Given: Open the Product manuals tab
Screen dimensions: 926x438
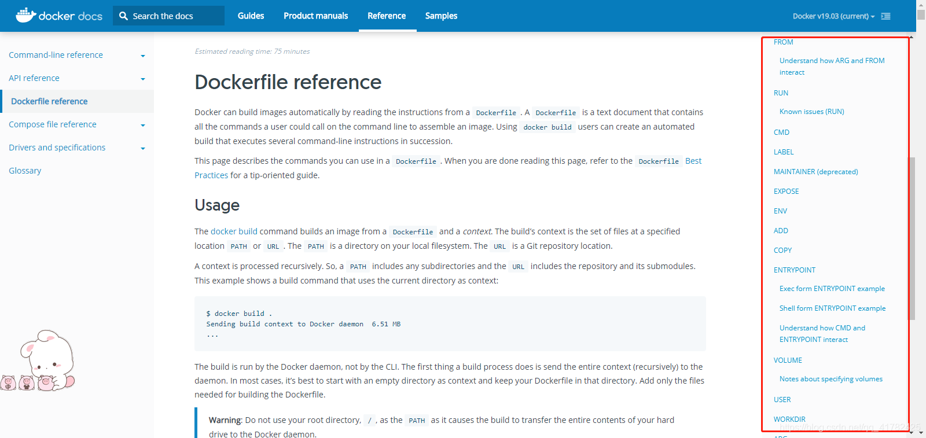Looking at the screenshot, I should (315, 16).
